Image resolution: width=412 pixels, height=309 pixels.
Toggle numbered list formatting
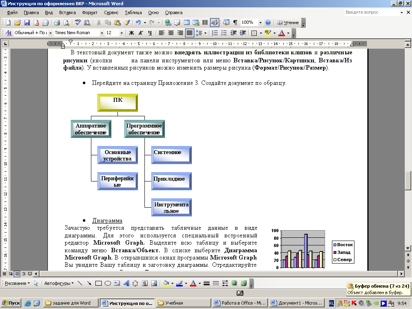pos(215,33)
